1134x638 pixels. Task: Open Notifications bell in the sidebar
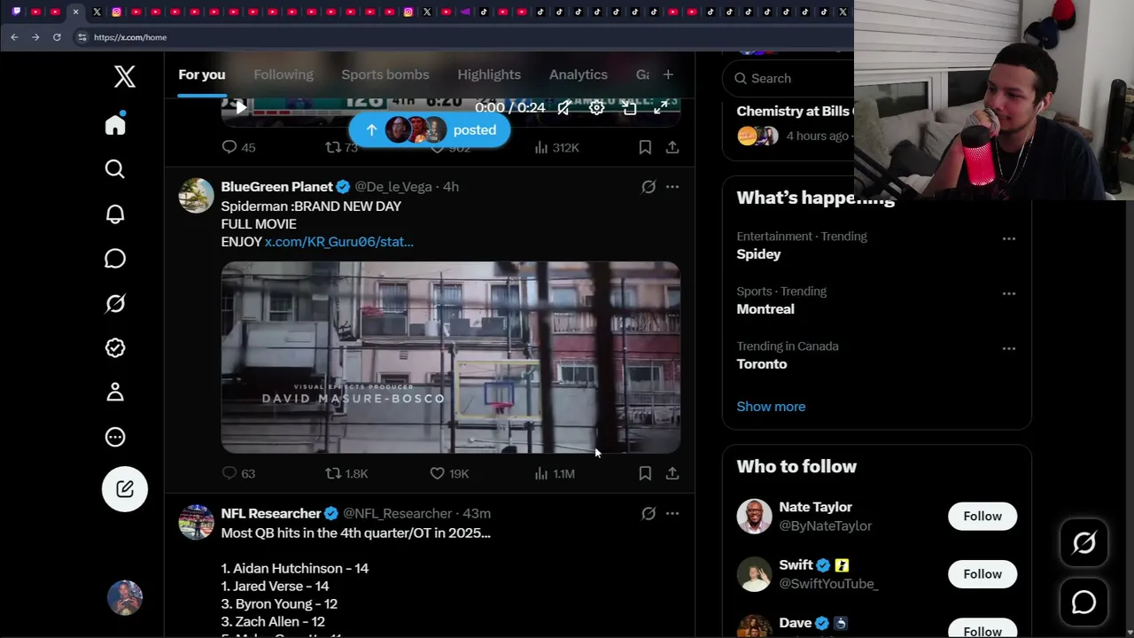pos(115,214)
